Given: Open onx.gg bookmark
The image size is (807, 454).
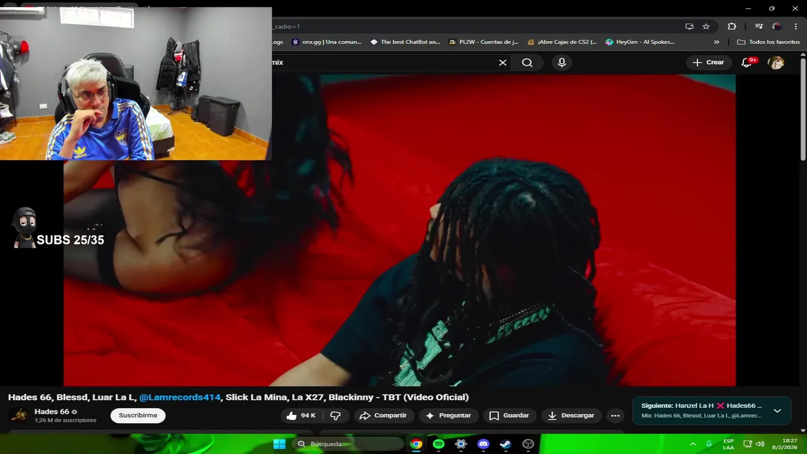Looking at the screenshot, I should pyautogui.click(x=327, y=42).
